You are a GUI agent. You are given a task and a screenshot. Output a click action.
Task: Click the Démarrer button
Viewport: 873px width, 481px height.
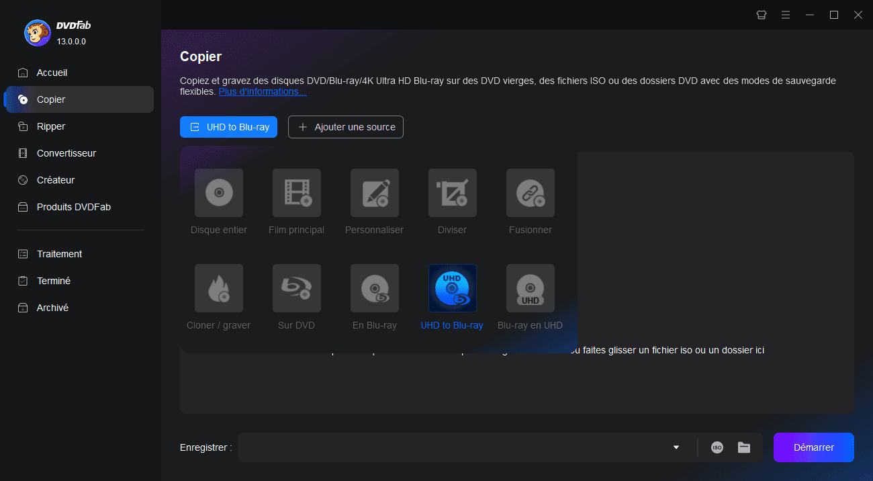point(814,447)
